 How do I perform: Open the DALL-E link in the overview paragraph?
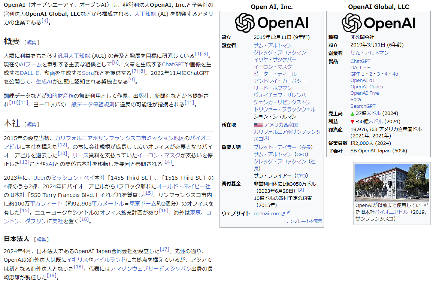[x=29, y=73]
